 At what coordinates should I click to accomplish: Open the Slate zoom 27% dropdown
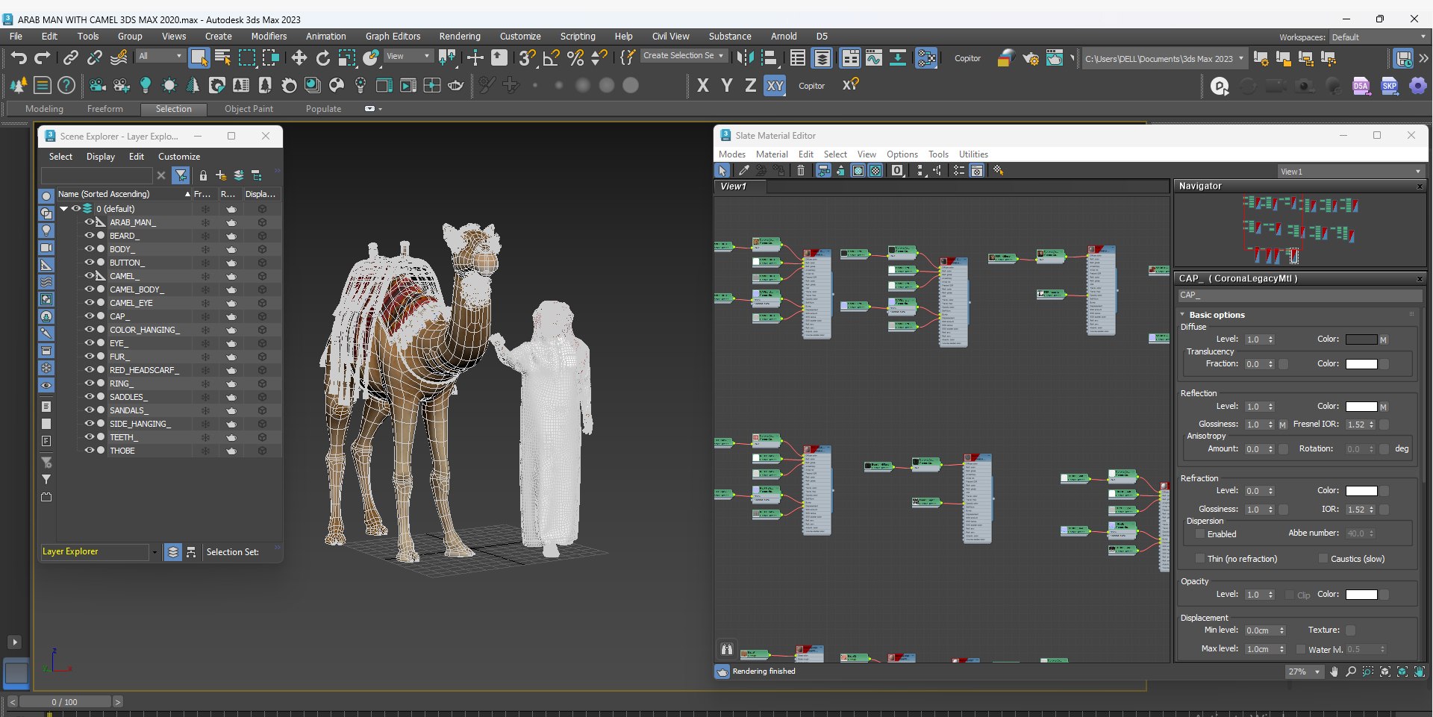(1304, 671)
